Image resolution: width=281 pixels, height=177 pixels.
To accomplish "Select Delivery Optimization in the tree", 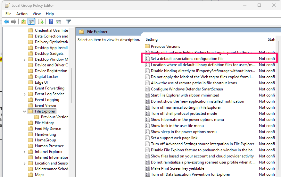I will (x=52, y=42).
